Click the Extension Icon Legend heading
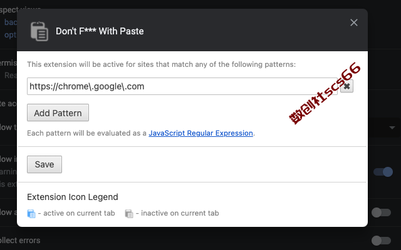Screen dimensions: 401x250 point(73,197)
